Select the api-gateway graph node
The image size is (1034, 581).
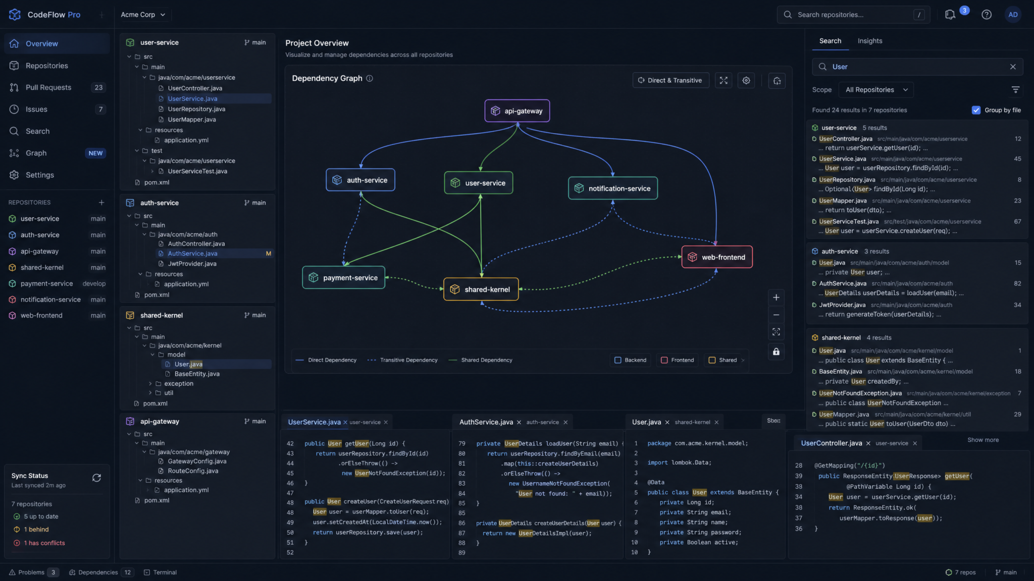517,111
